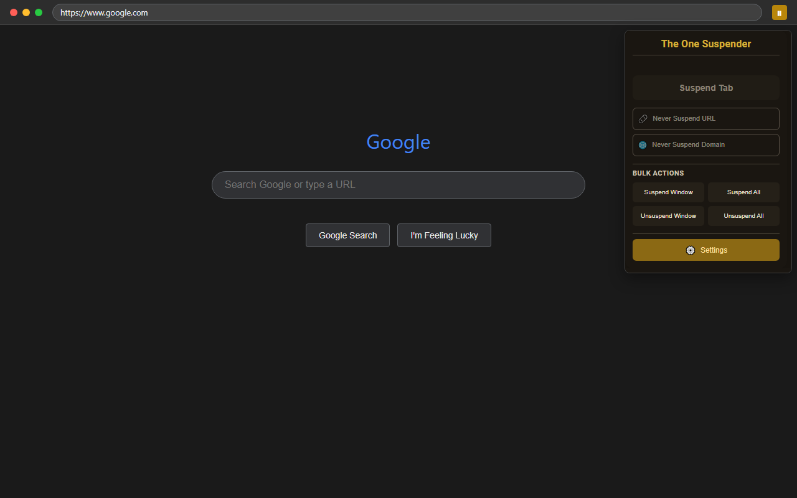Focus the Search Google or type a URL box
797x498 pixels.
pyautogui.click(x=398, y=185)
